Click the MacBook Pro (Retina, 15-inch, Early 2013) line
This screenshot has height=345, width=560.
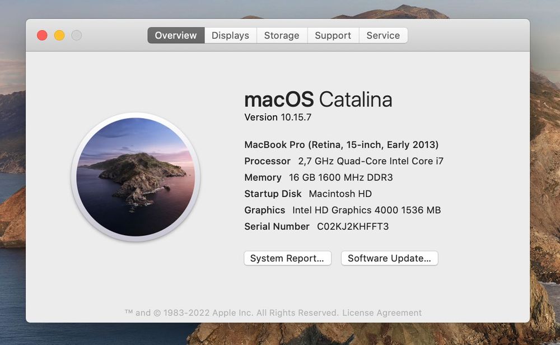(x=342, y=144)
